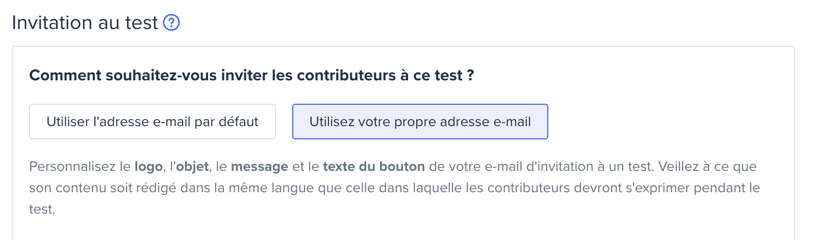Viewport: 813px width, 240px height.
Task: Click the bold word "objet"
Action: coord(192,167)
